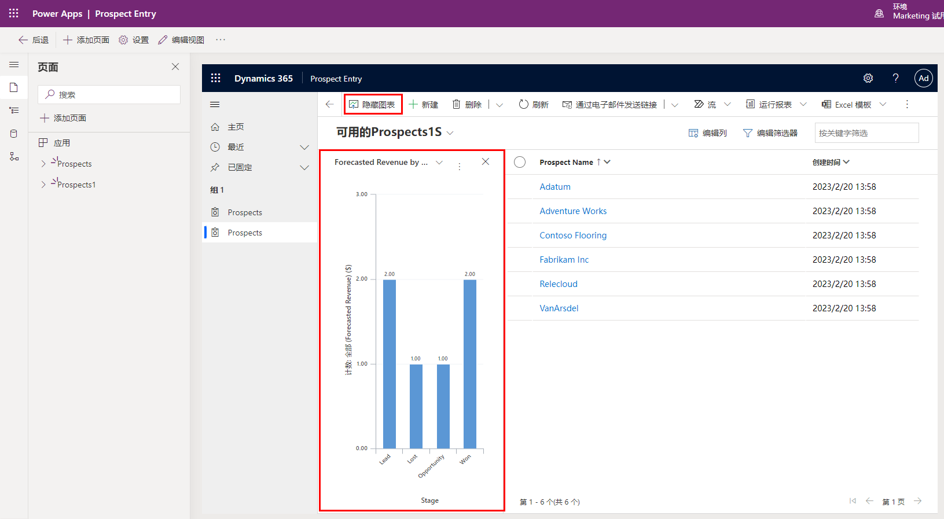Viewport: 944px width, 519px height.
Task: Open the help question mark icon
Action: tap(895, 78)
